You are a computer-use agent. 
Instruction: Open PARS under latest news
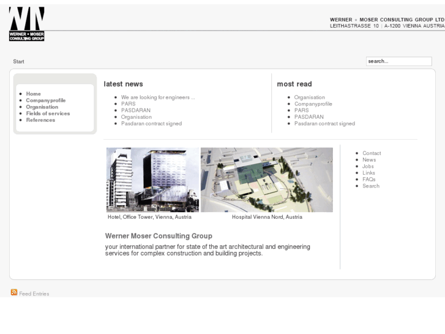129,104
